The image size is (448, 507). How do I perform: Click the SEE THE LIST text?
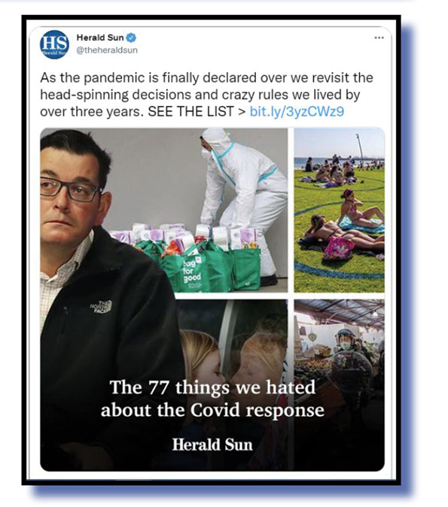point(190,111)
